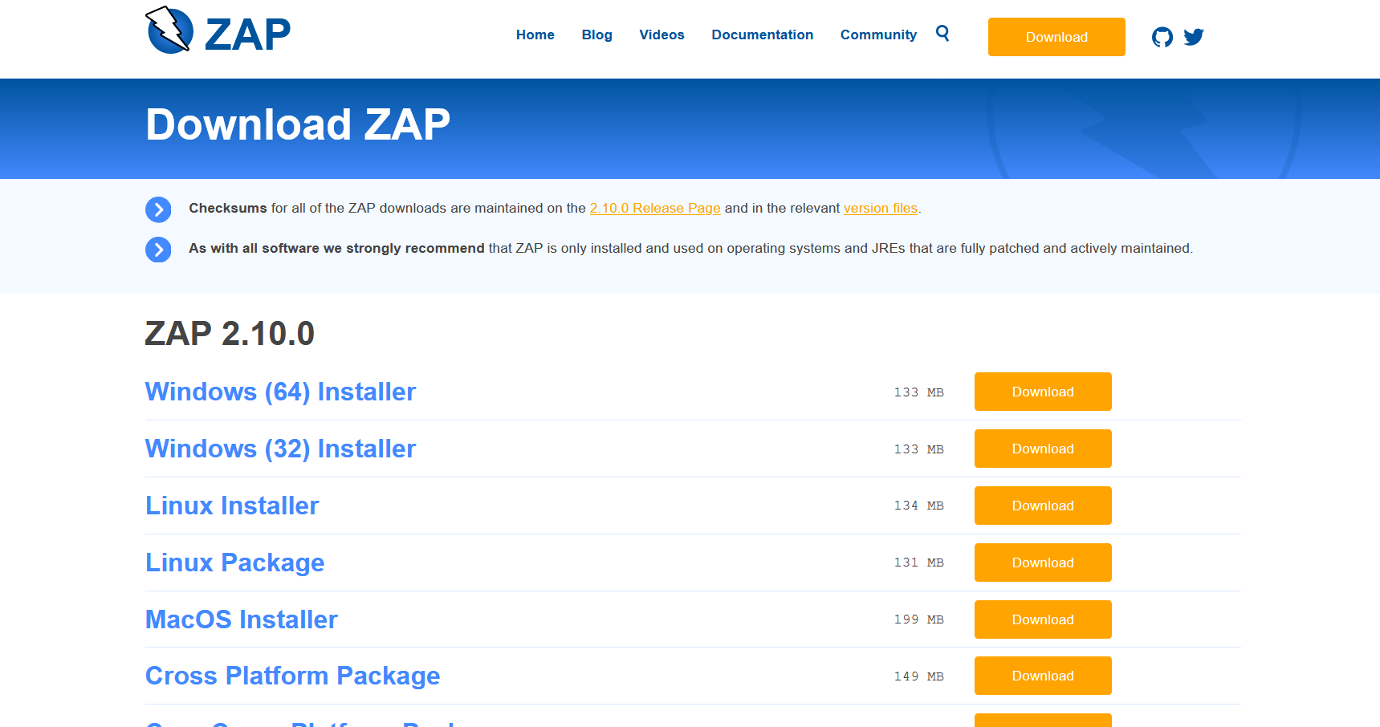The image size is (1380, 727).
Task: Open the Documentation menu item
Action: (763, 35)
